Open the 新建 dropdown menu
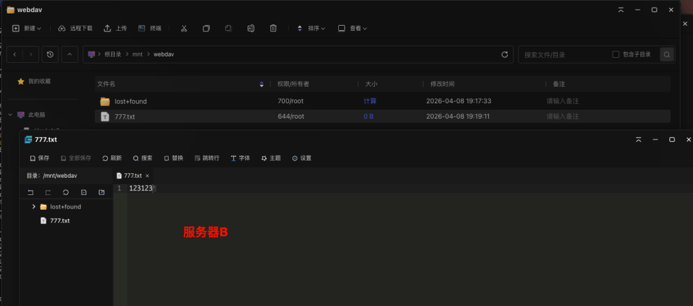 [x=27, y=28]
